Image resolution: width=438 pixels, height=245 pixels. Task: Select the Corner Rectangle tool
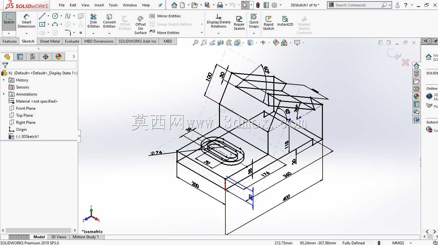[42, 24]
